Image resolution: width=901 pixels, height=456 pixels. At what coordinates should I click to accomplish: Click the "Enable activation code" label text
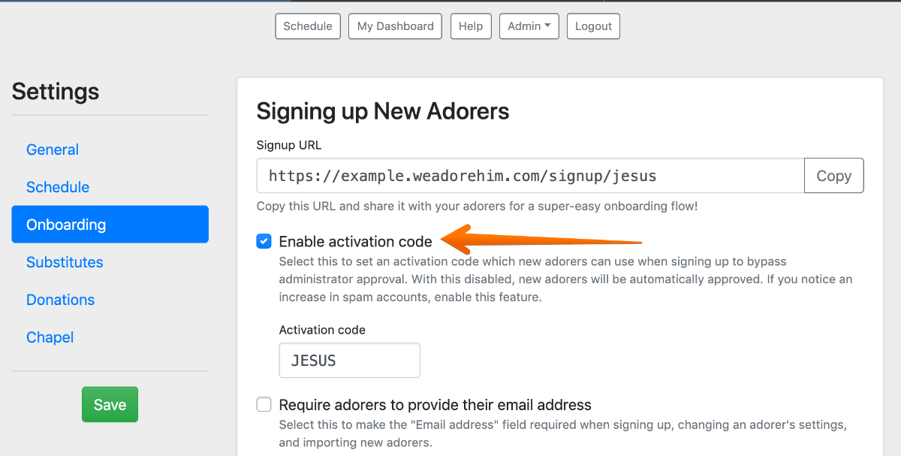tap(355, 241)
